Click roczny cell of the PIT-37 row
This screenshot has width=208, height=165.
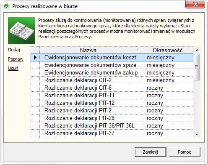[x=168, y=133]
